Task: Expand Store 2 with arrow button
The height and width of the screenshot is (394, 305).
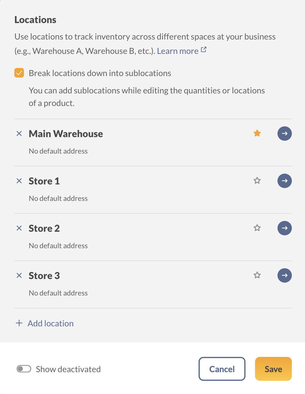Action: pos(285,228)
